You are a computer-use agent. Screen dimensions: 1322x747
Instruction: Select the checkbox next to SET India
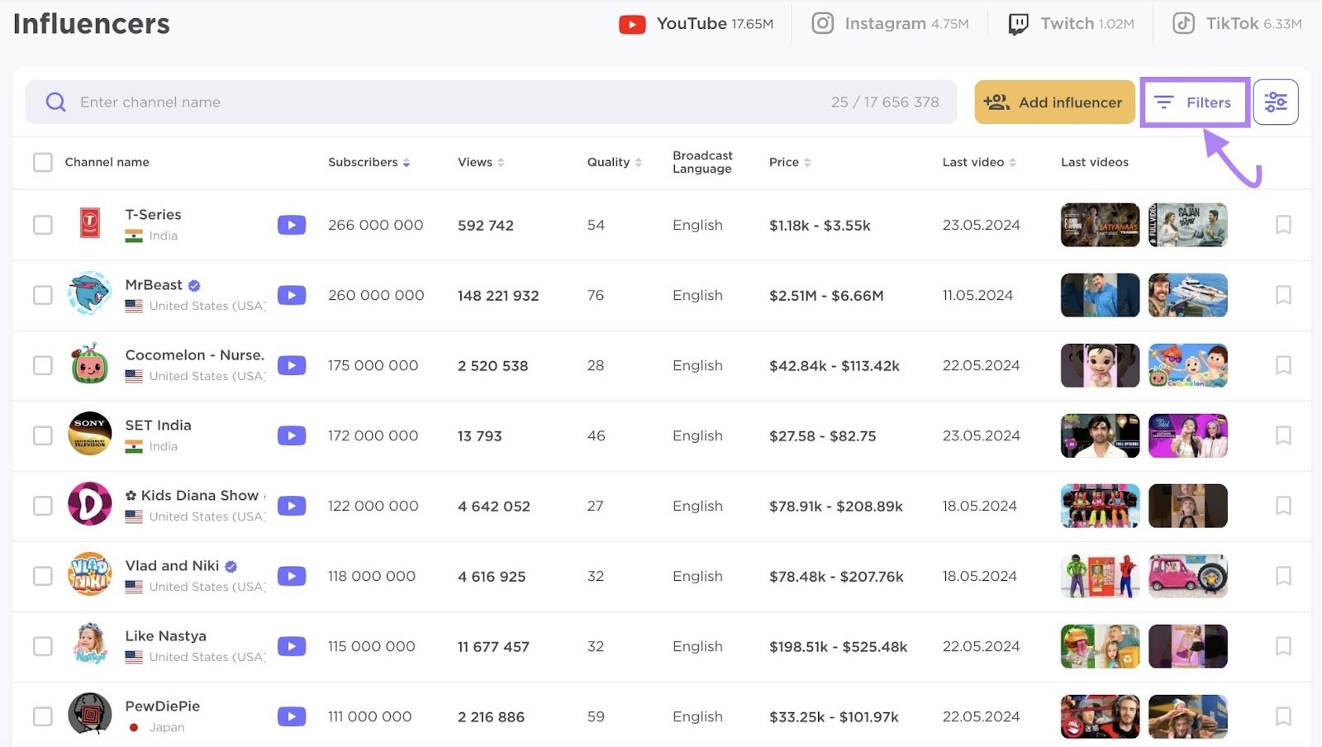(x=42, y=435)
